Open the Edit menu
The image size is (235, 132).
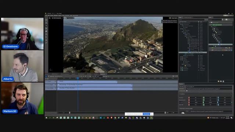48,15
